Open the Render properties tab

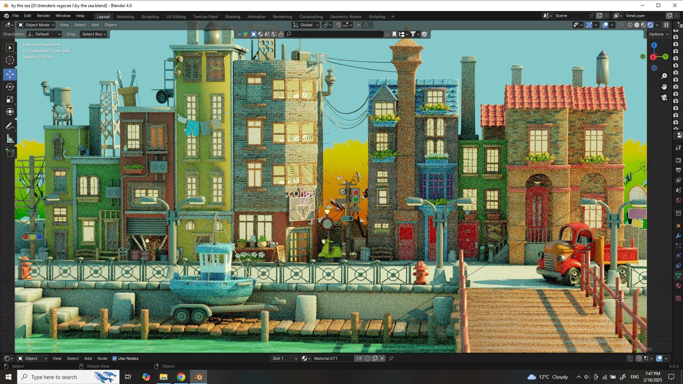678,160
